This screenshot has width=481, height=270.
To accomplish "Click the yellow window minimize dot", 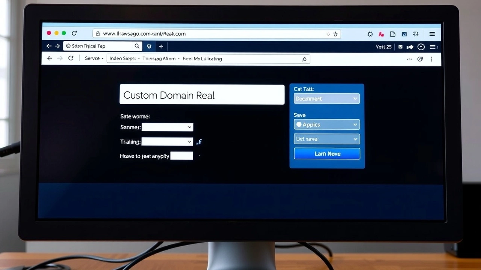I will click(56, 33).
